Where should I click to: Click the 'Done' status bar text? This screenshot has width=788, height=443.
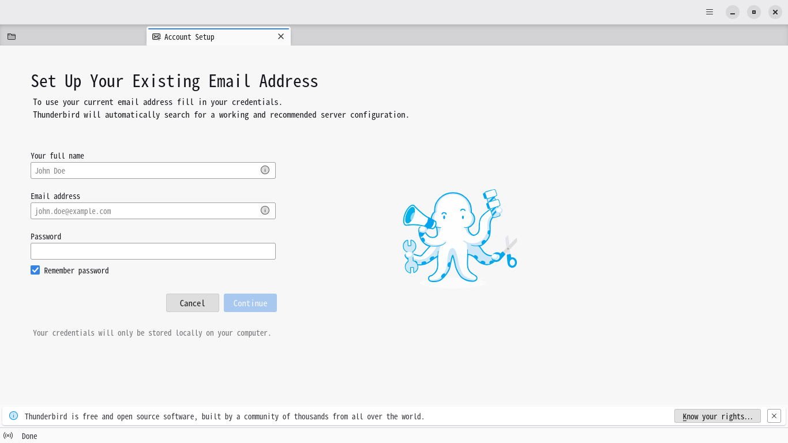pos(29,436)
